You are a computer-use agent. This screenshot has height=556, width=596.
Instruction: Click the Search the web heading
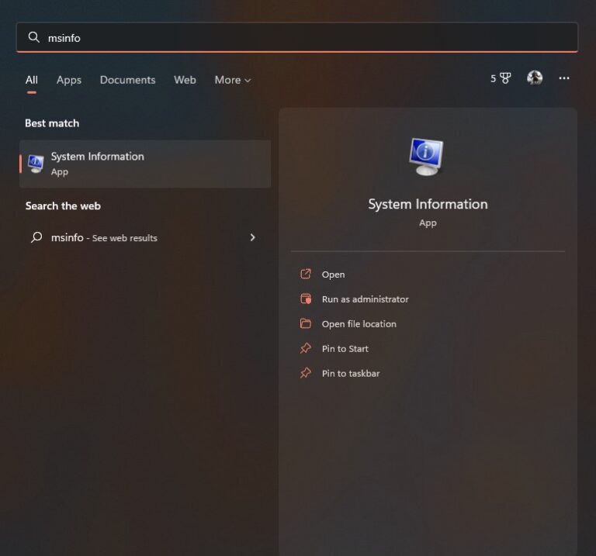coord(63,205)
